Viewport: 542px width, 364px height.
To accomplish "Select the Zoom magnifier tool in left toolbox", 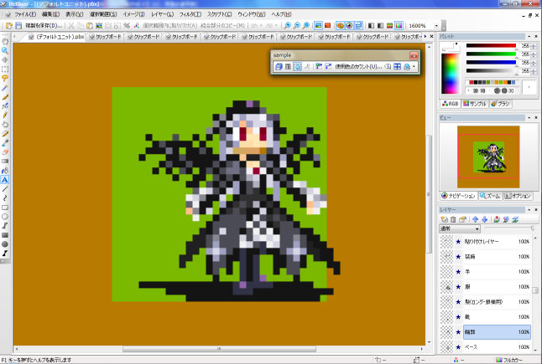I will click(5, 51).
